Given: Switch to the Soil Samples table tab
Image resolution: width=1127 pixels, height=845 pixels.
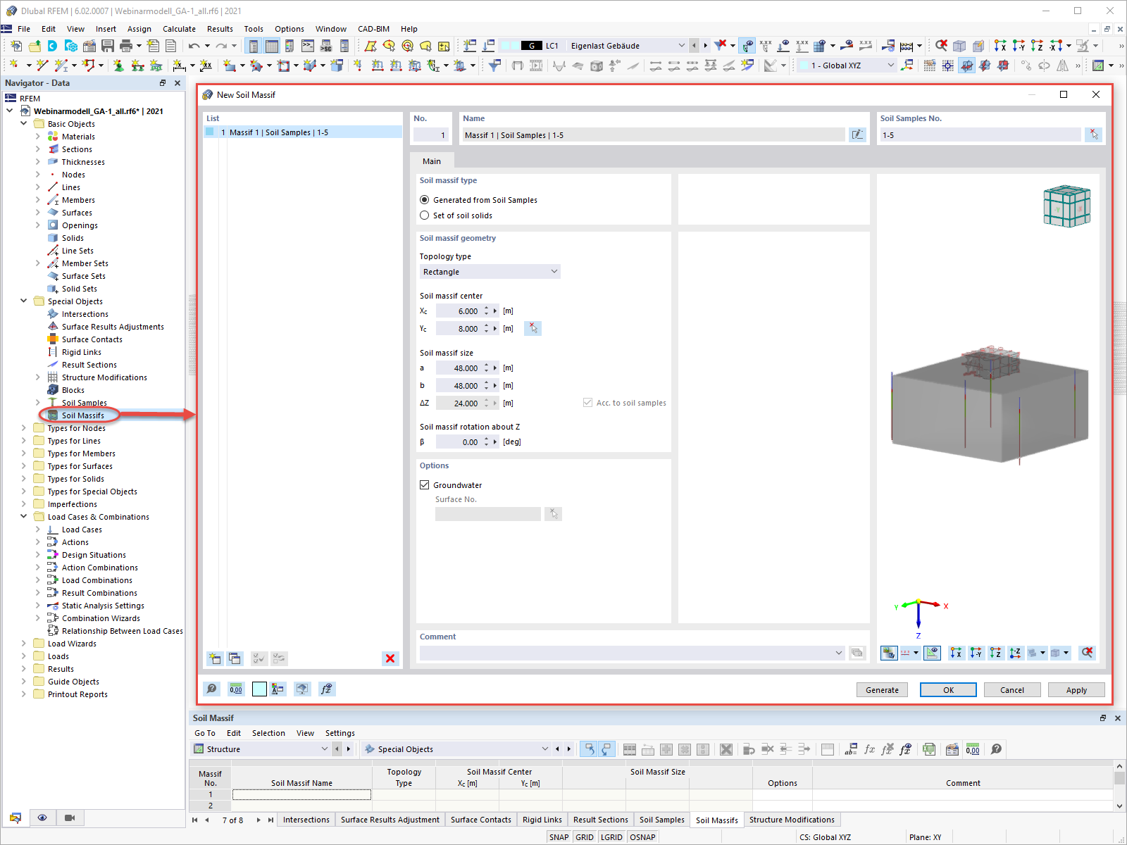Looking at the screenshot, I should tap(661, 820).
